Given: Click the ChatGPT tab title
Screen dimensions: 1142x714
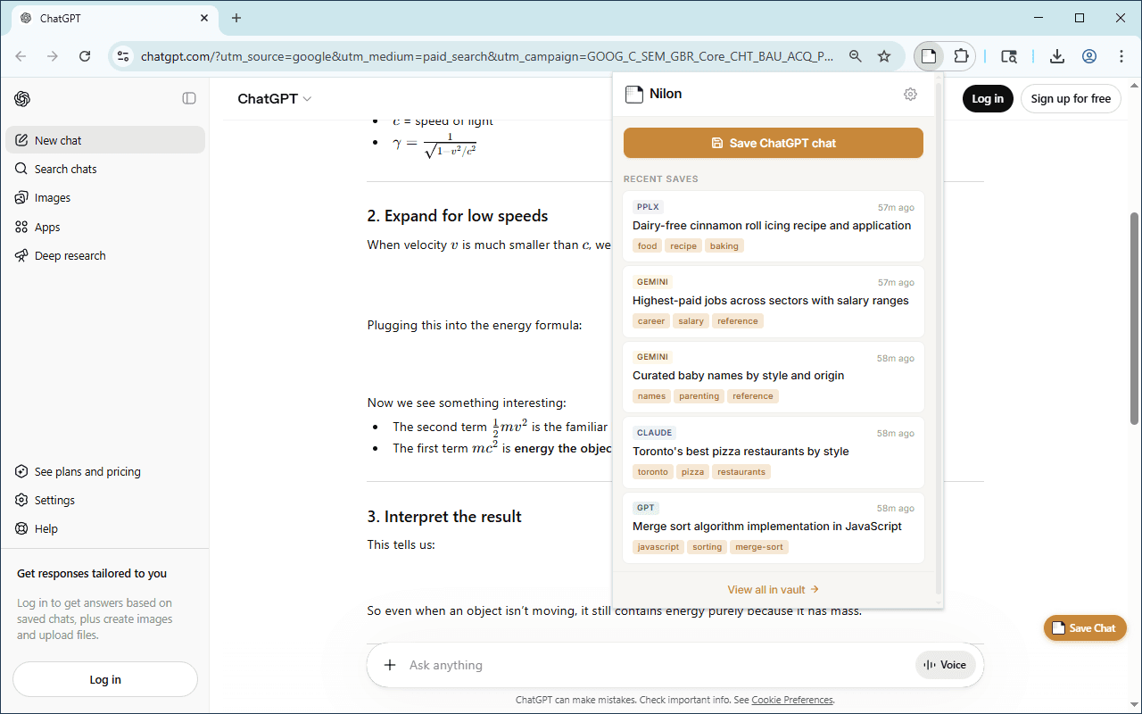Looking at the screenshot, I should pos(61,18).
